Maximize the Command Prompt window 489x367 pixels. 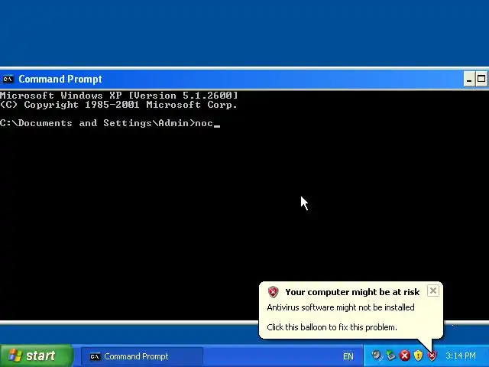(x=481, y=80)
